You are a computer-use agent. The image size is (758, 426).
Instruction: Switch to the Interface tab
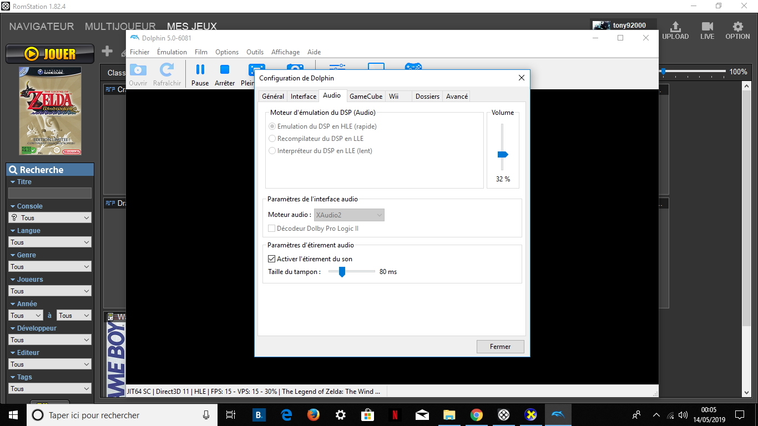pos(304,97)
